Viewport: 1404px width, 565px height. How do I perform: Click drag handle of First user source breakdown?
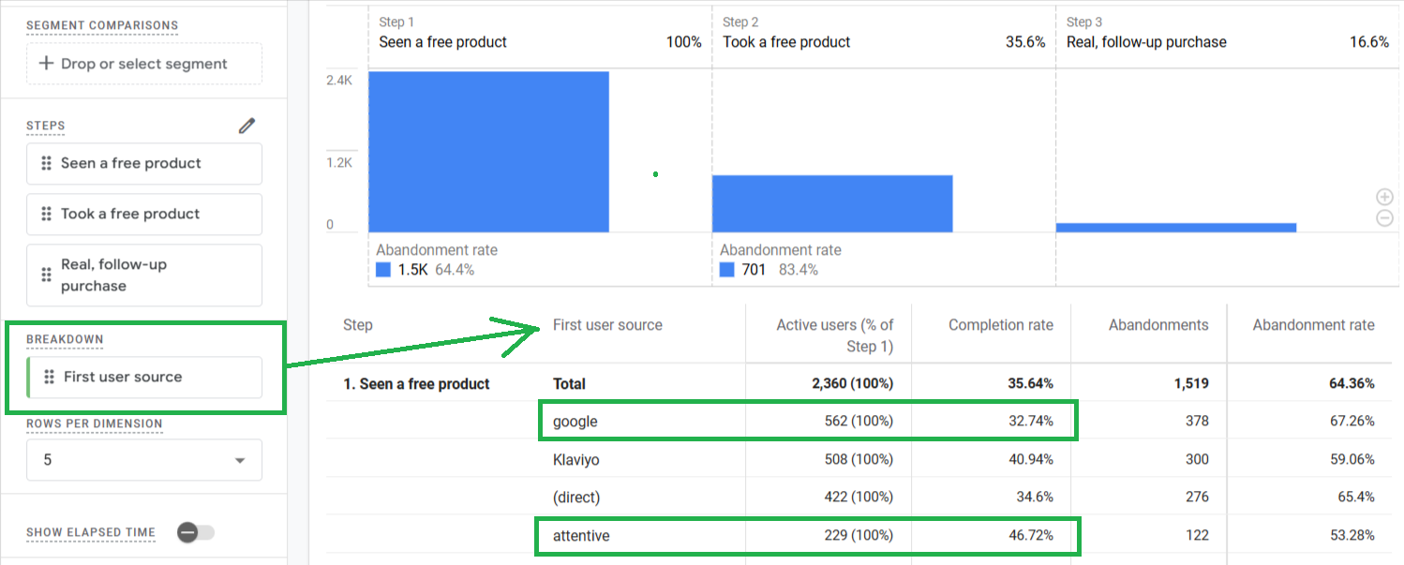click(x=50, y=377)
